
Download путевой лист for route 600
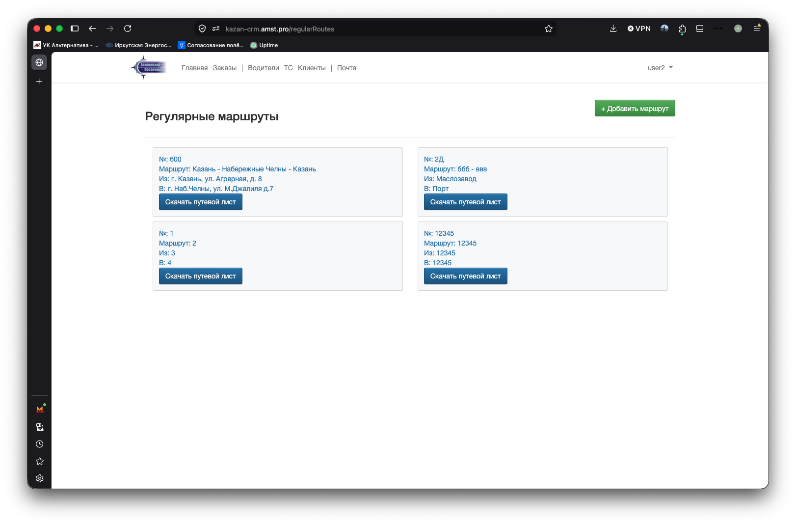[x=200, y=202]
